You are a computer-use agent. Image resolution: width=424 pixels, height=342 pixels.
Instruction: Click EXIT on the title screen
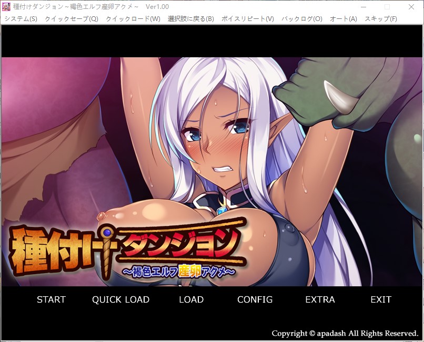point(380,299)
